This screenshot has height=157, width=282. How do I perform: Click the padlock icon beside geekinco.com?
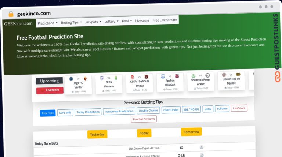11,14
